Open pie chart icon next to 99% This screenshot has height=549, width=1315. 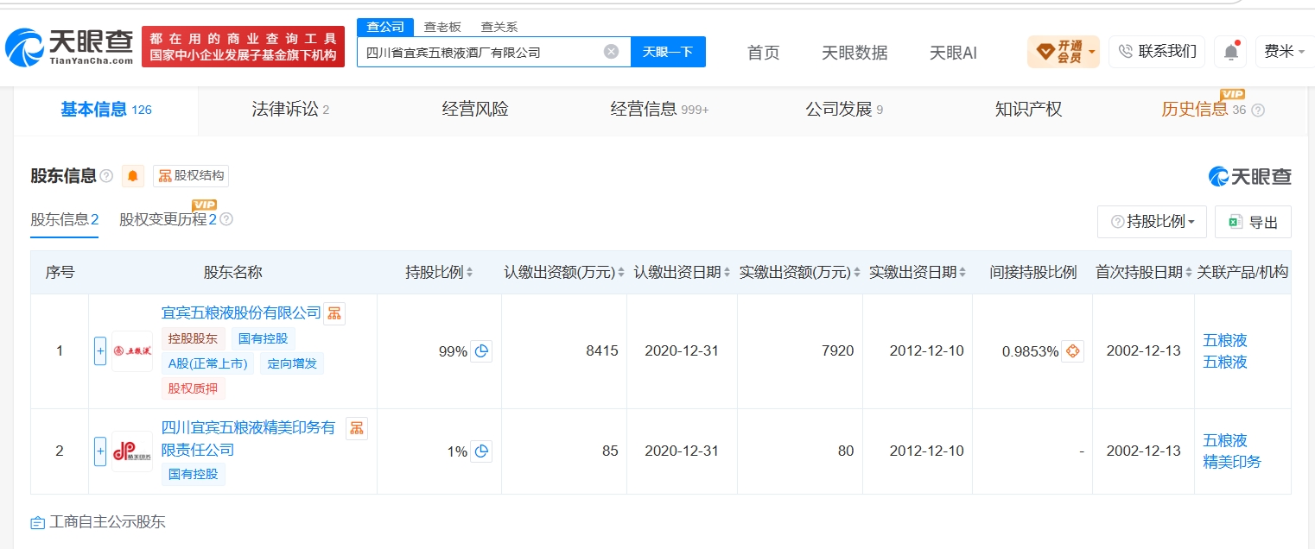point(481,351)
